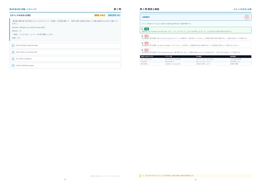Click the 目標正答率: 90% badge
This screenshot has width=261, height=185.
(114, 15)
